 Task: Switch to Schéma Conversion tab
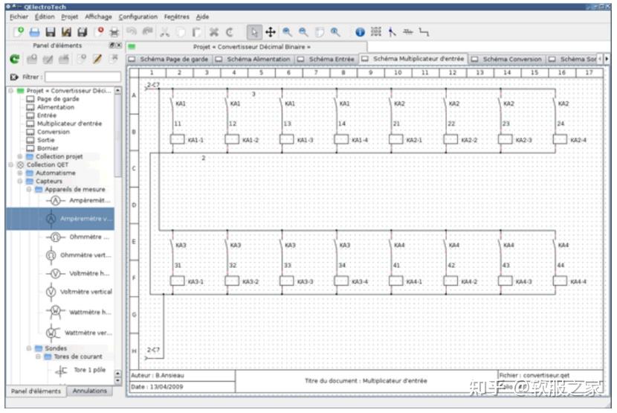[508, 59]
